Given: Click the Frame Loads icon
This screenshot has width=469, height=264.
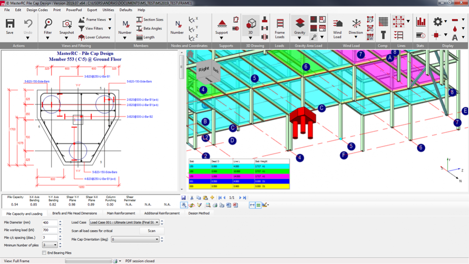Looking at the screenshot, I should tap(280, 23).
